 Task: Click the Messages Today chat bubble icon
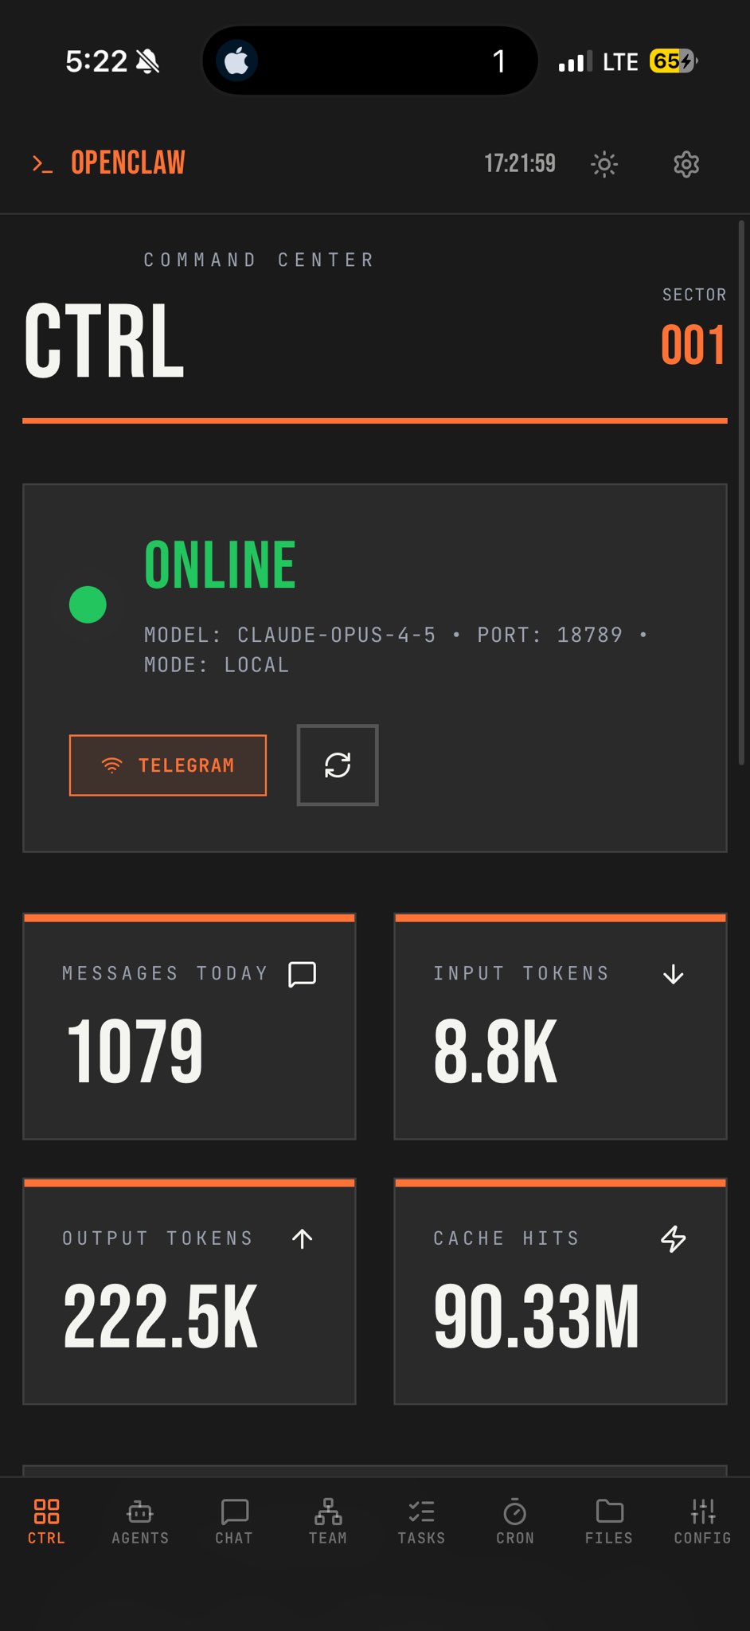[x=303, y=974]
